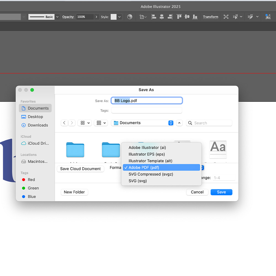The height and width of the screenshot is (276, 276).
Task: Click the magnifier icon in Search box
Action: (190, 123)
